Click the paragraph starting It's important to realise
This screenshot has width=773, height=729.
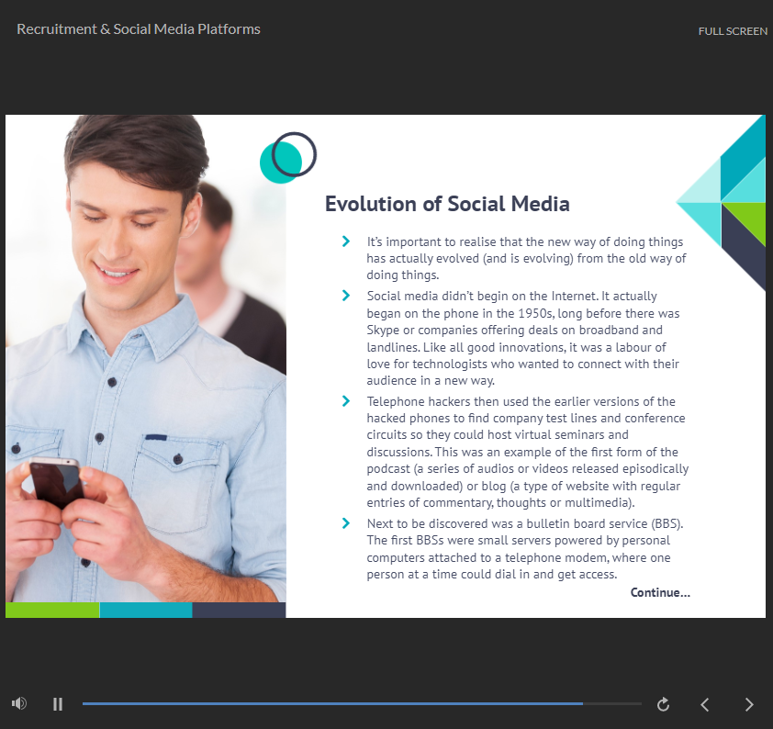[526, 258]
